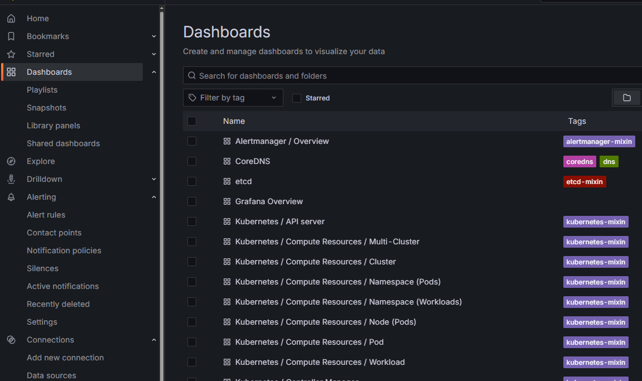Open the CoreDNS dashboard link

(253, 161)
